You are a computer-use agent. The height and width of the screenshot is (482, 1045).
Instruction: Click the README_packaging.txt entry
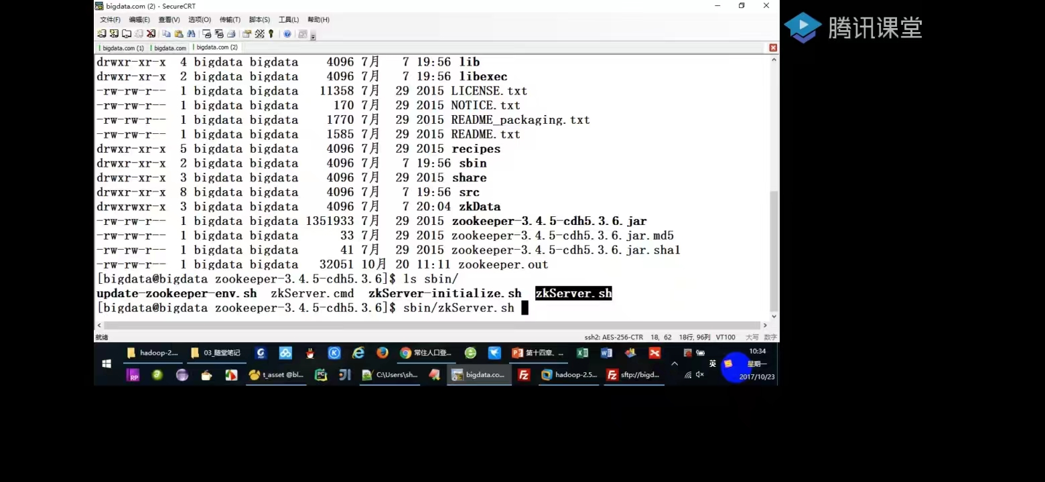520,120
